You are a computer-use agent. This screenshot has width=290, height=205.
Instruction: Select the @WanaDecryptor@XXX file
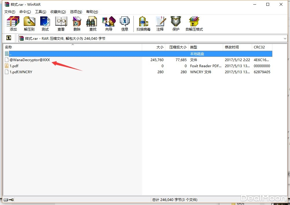(30, 60)
